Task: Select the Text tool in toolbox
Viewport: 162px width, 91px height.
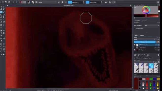Action: click(4, 7)
